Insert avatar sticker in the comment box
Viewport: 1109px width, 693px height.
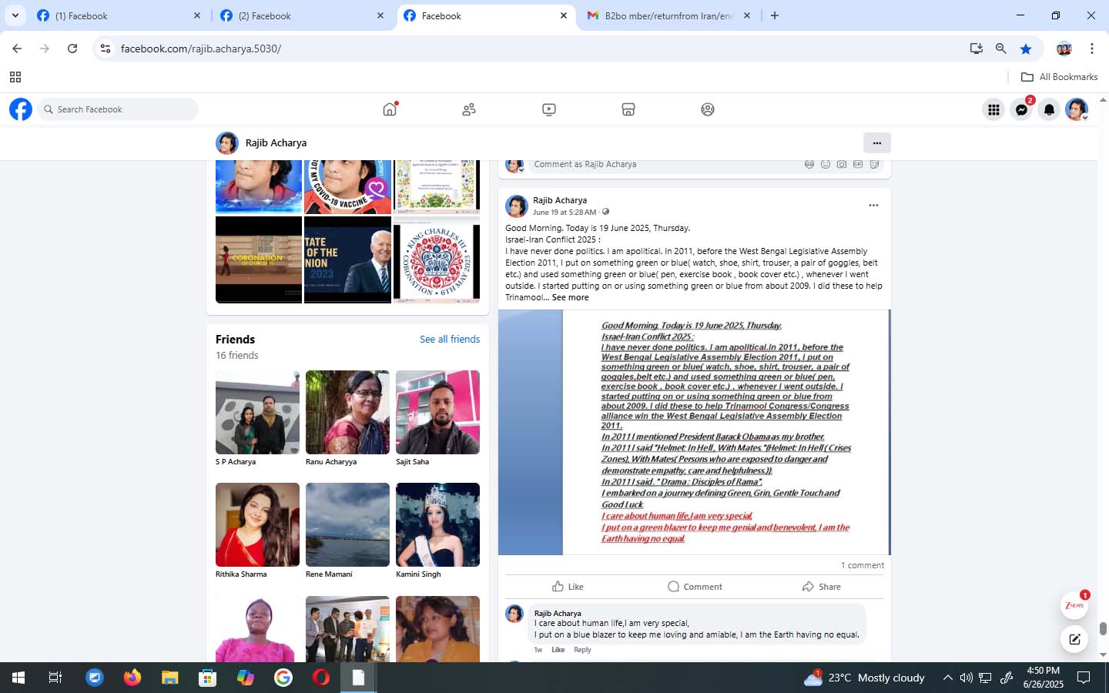tap(809, 164)
